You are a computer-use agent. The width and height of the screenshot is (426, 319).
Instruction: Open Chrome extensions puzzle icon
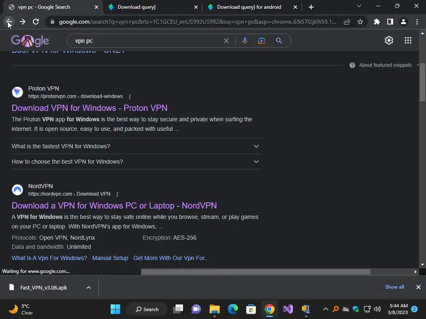[x=377, y=22]
